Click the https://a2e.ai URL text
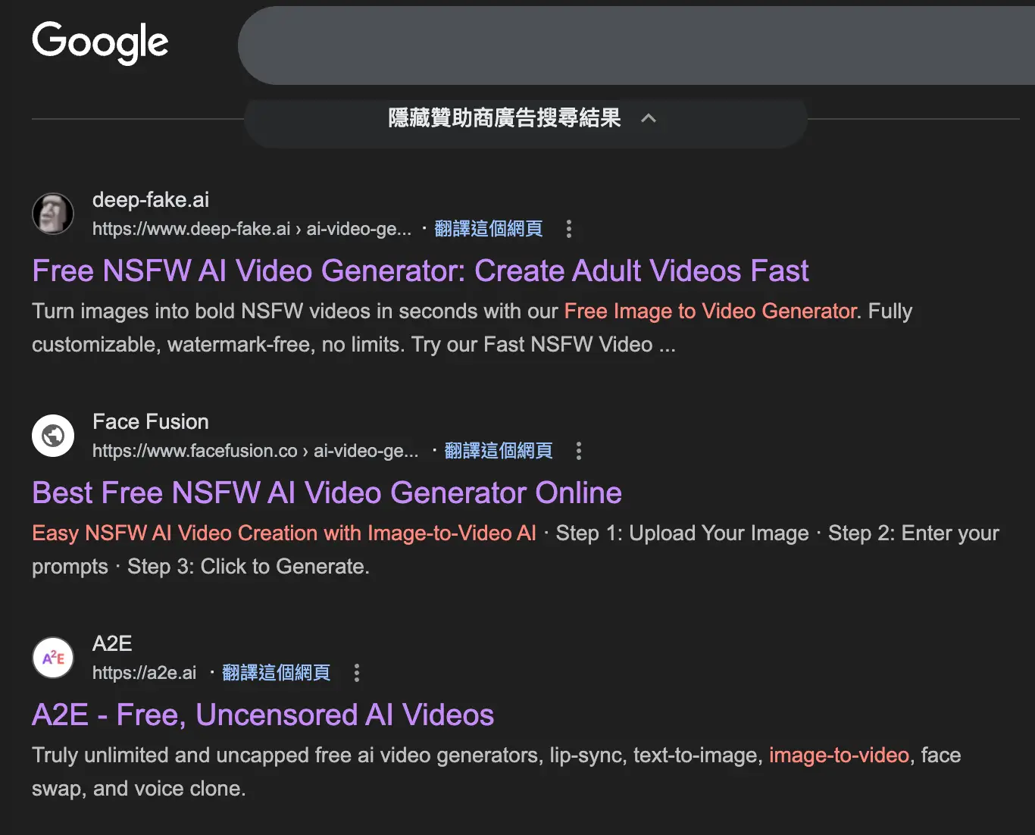This screenshot has height=835, width=1035. tap(144, 673)
